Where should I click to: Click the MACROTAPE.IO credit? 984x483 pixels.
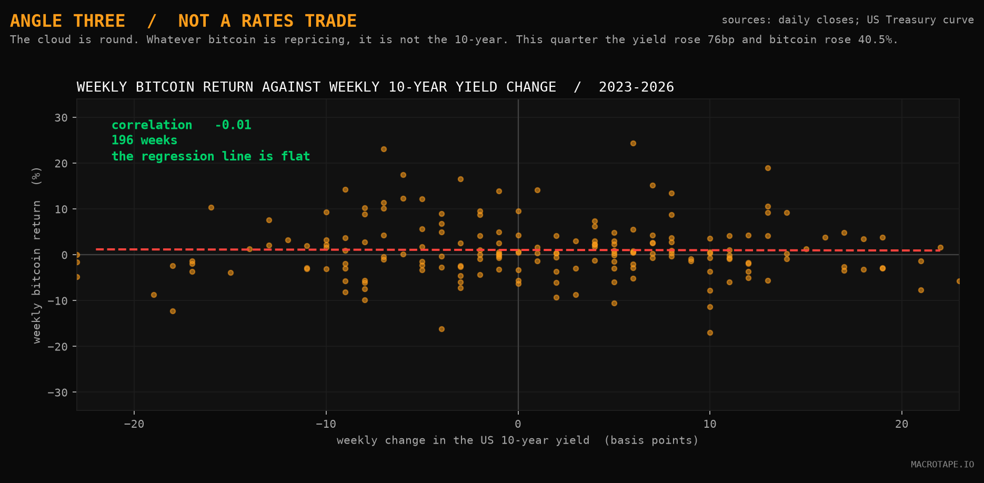pos(942,465)
